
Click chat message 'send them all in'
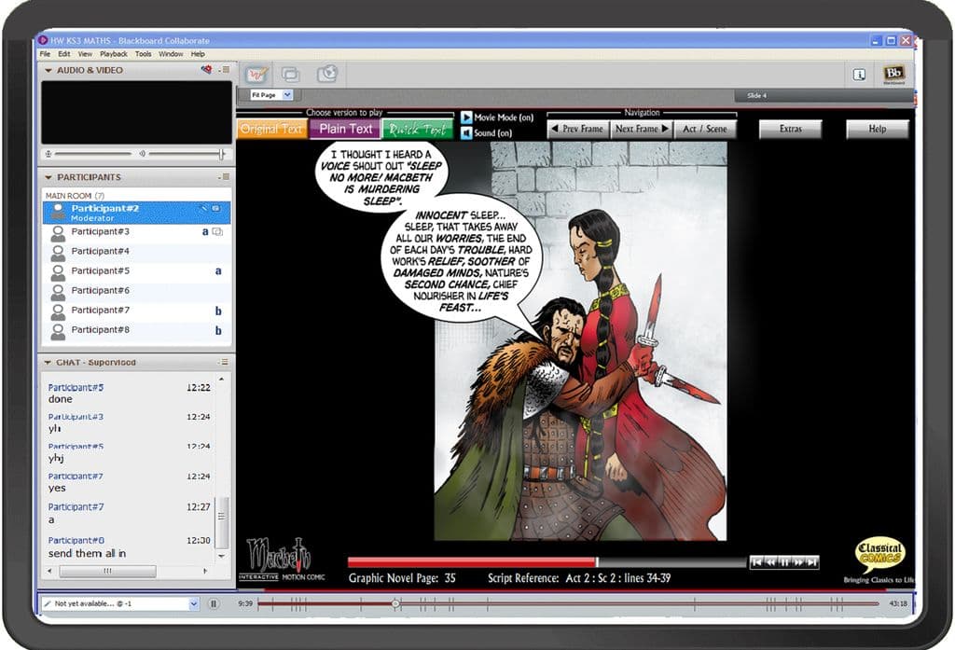pos(87,554)
